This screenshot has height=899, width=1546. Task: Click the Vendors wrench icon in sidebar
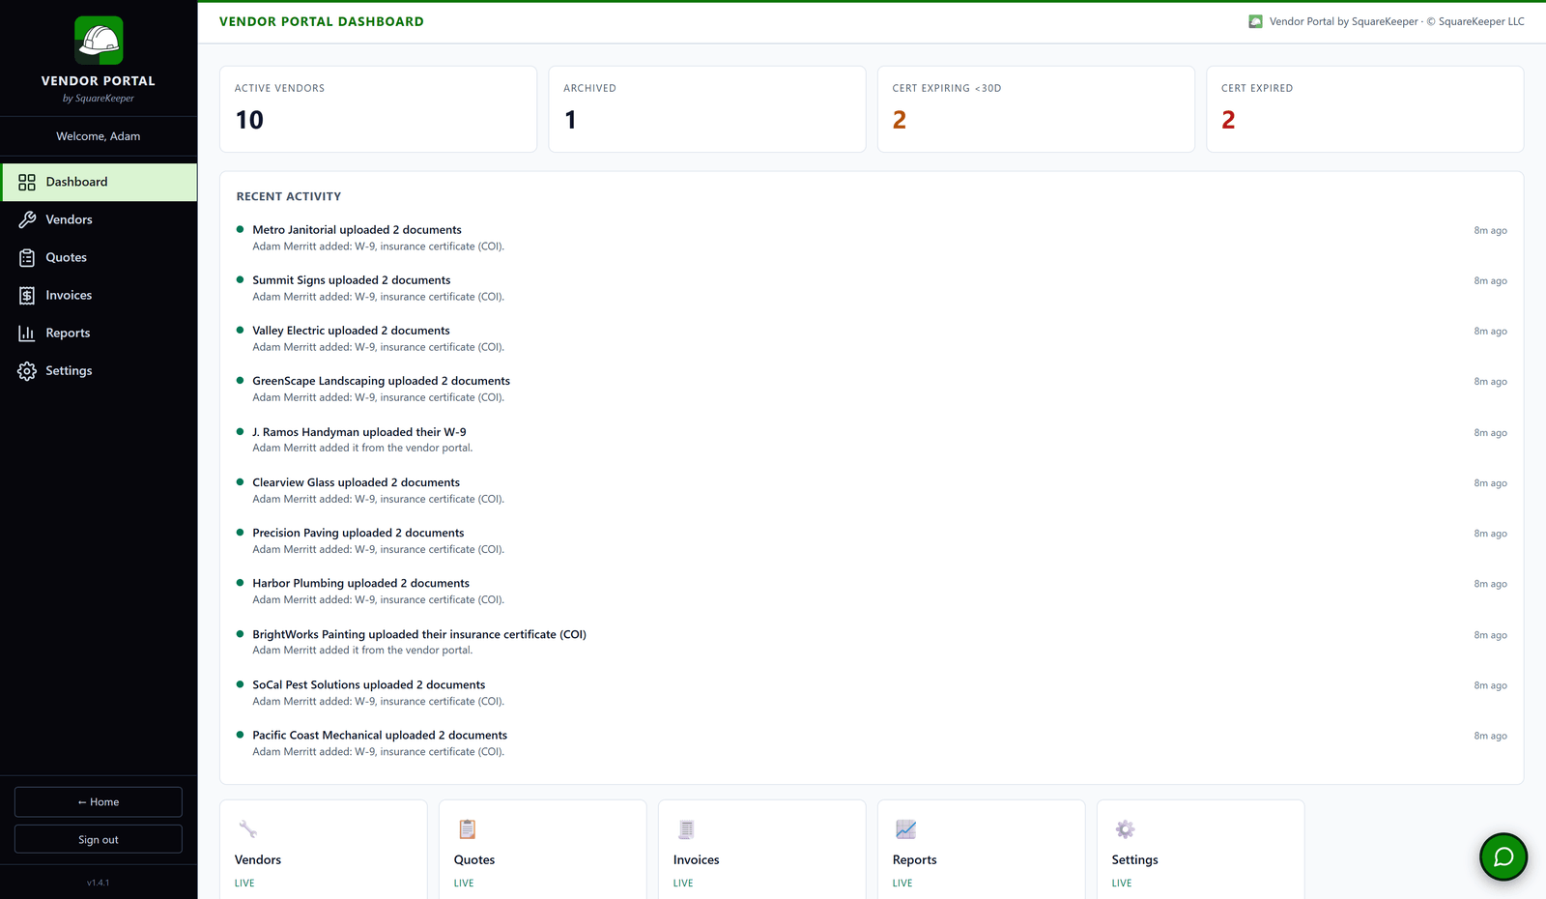coord(27,219)
